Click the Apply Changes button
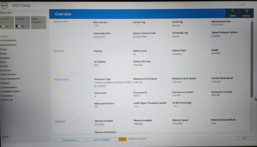Screen dimensions: 257x147 click(102, 140)
